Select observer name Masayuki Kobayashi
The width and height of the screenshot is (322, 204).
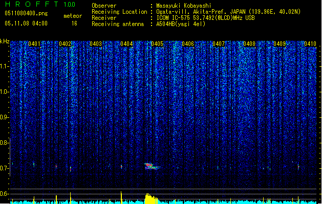(x=184, y=6)
